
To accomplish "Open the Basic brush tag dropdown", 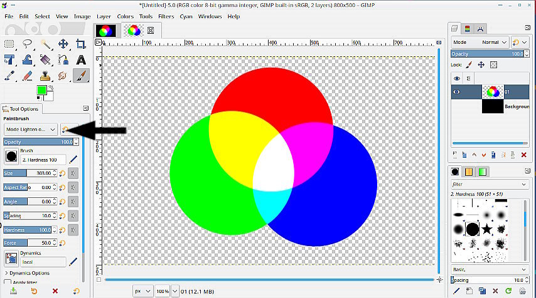I will (x=490, y=269).
